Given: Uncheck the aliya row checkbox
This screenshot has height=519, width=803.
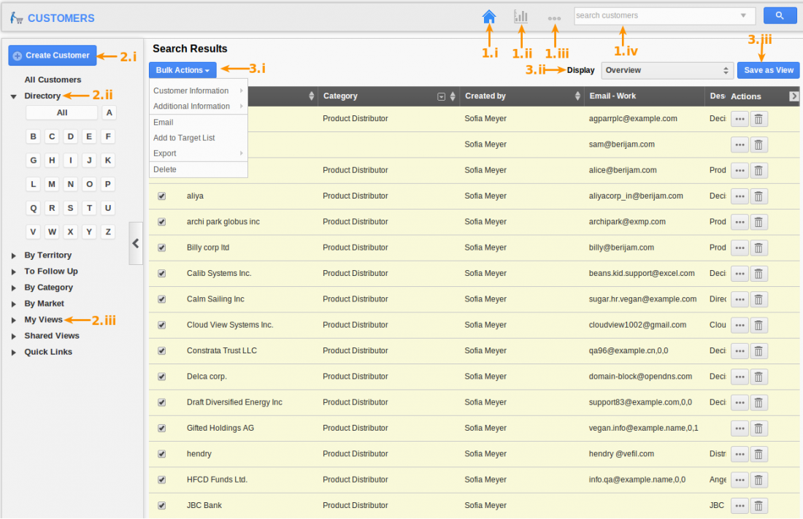Looking at the screenshot, I should click(162, 196).
